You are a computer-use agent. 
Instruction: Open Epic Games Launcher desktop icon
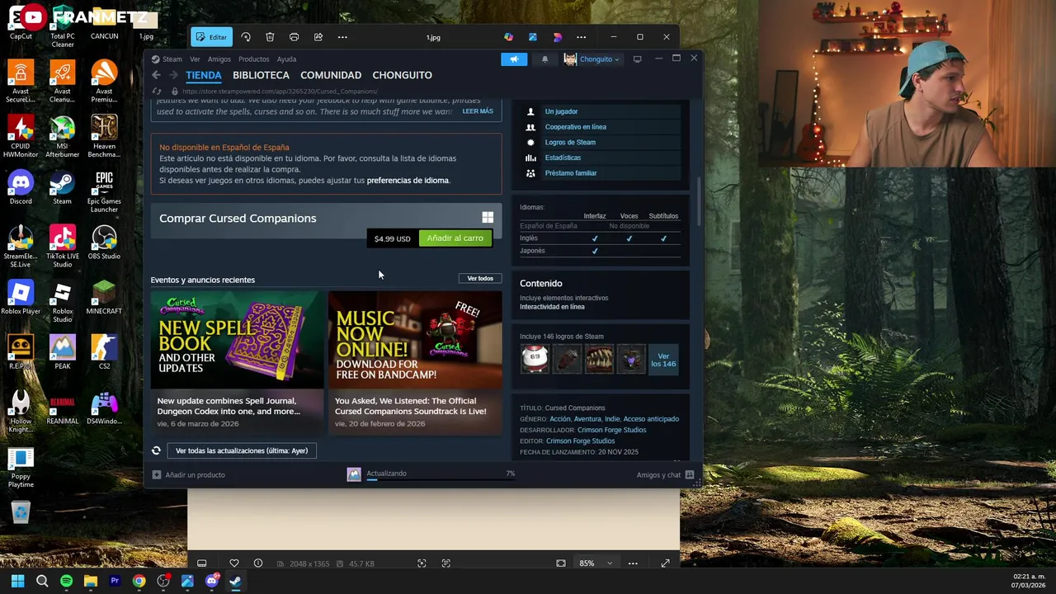104,191
